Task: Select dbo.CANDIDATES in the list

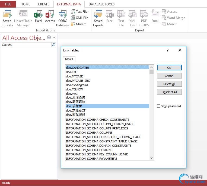Action: pyautogui.click(x=107, y=68)
